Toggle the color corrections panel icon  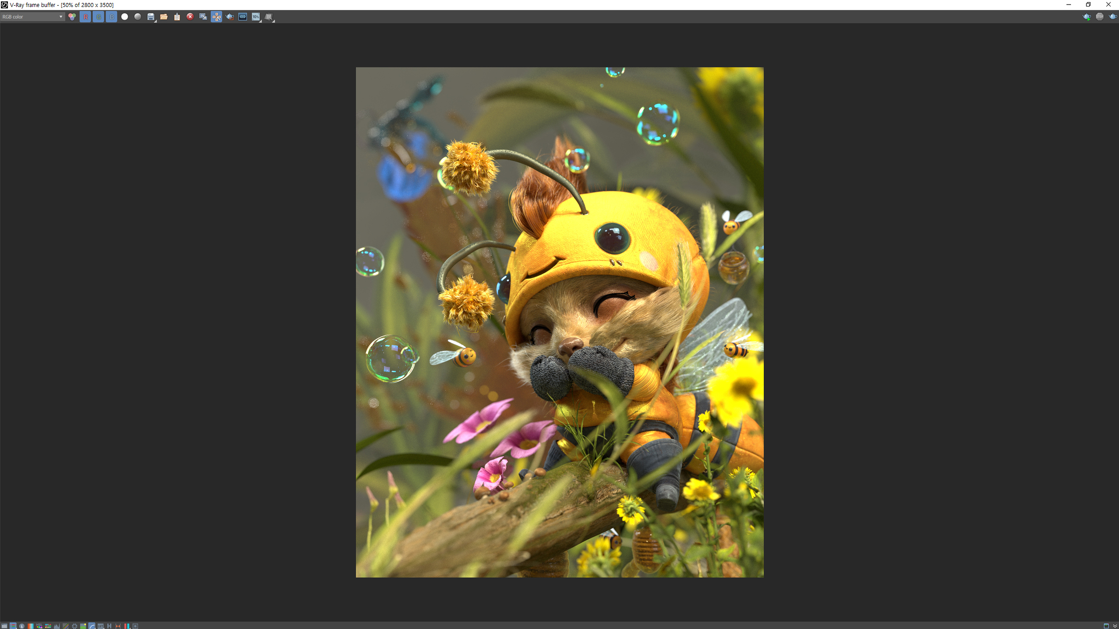coord(13,626)
